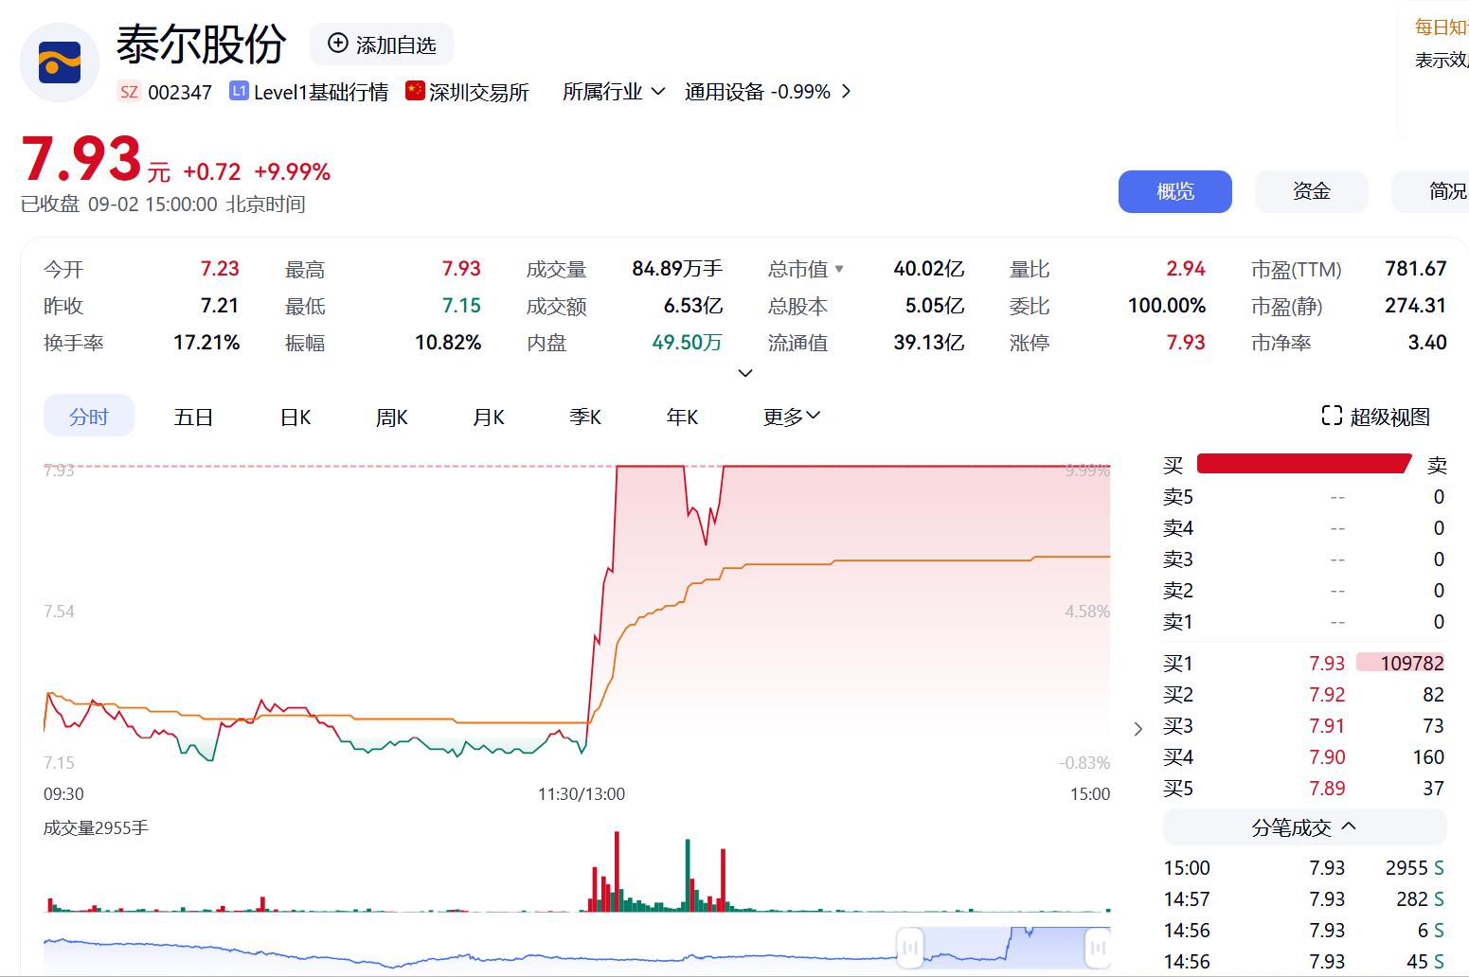Click the 14:57 trade row with 282
This screenshot has height=977, width=1469.
(x=1304, y=899)
